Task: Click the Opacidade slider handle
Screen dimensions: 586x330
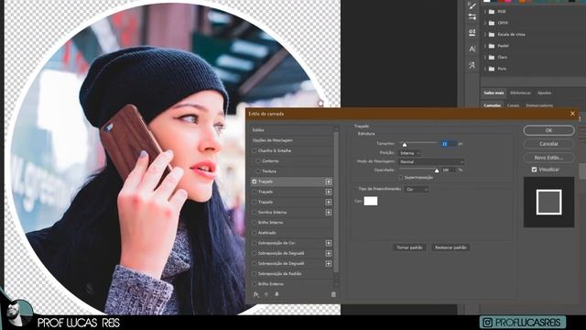Action: click(437, 170)
